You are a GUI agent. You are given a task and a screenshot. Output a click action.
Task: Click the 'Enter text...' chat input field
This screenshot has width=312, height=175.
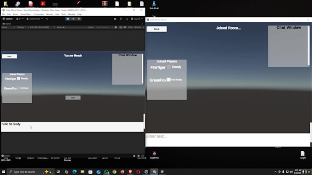[x=228, y=140]
